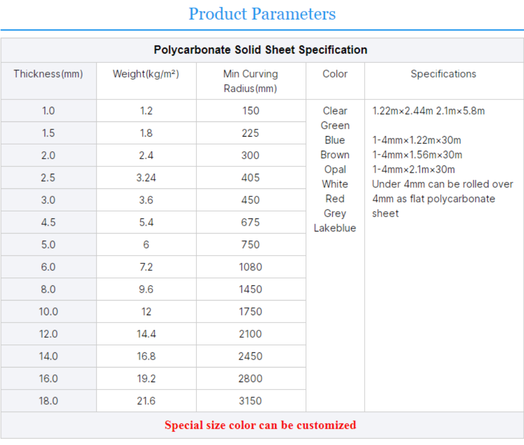
Task: Click the 21.6 weight cell
Action: 146,401
